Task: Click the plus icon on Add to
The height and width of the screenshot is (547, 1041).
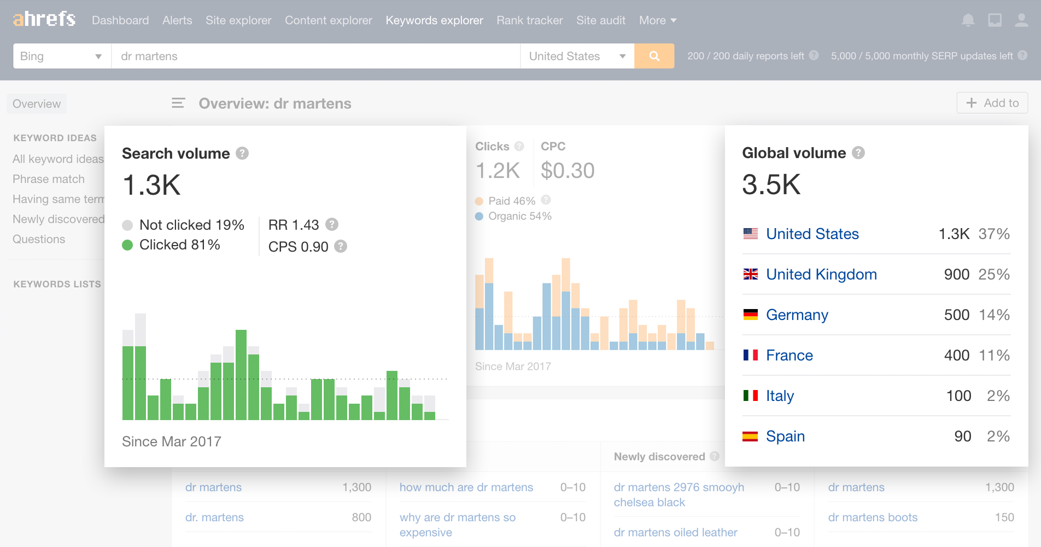Action: point(972,103)
